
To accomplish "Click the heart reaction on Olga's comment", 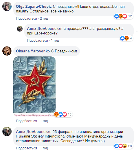I will tap(125, 16).
